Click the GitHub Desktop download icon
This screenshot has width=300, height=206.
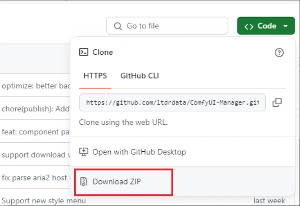[84, 152]
